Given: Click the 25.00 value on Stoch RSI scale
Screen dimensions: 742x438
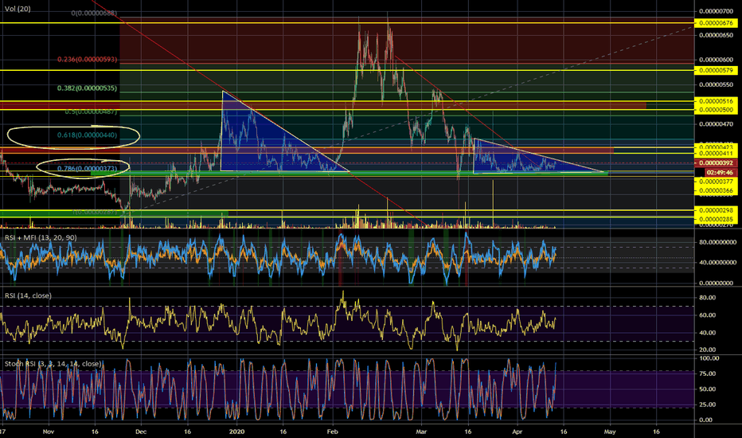Looking at the screenshot, I should pos(708,405).
